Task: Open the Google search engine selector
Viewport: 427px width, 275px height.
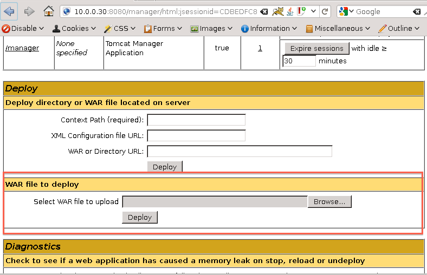Action: pos(347,11)
